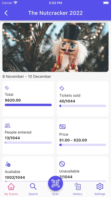
Task: Click the 8 November - 10 December date text
Action: 27,76
